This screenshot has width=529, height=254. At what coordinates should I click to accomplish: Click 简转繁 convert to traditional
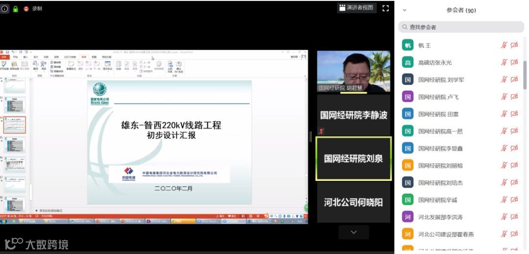56,67
